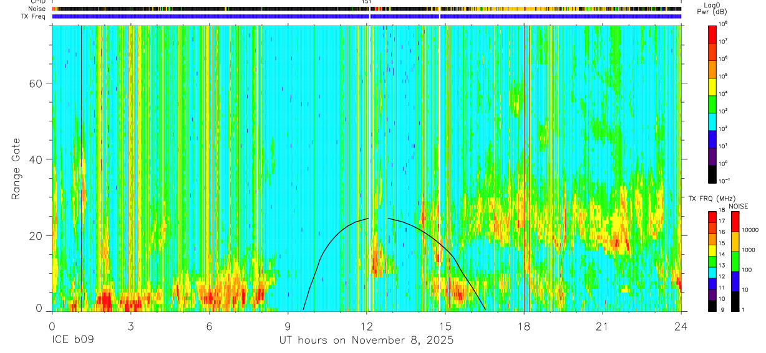Viewport: 766px width, 353px height.
Task: Click the x-axis tick label "6"
Action: (x=209, y=326)
